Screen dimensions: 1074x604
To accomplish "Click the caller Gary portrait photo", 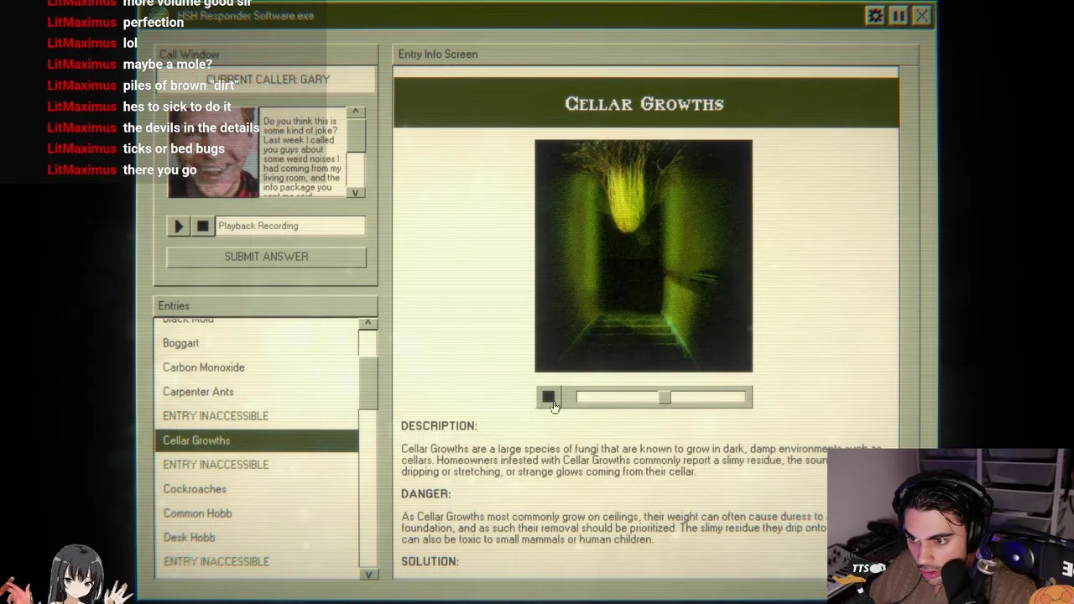I will click(213, 153).
